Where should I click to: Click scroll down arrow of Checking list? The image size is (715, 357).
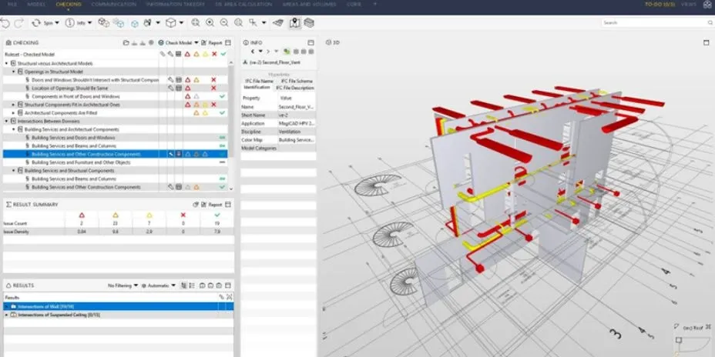click(x=230, y=189)
